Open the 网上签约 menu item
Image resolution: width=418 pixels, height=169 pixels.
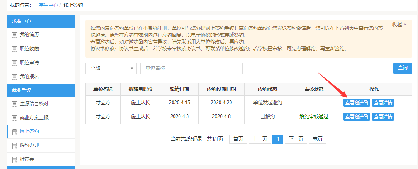29,131
